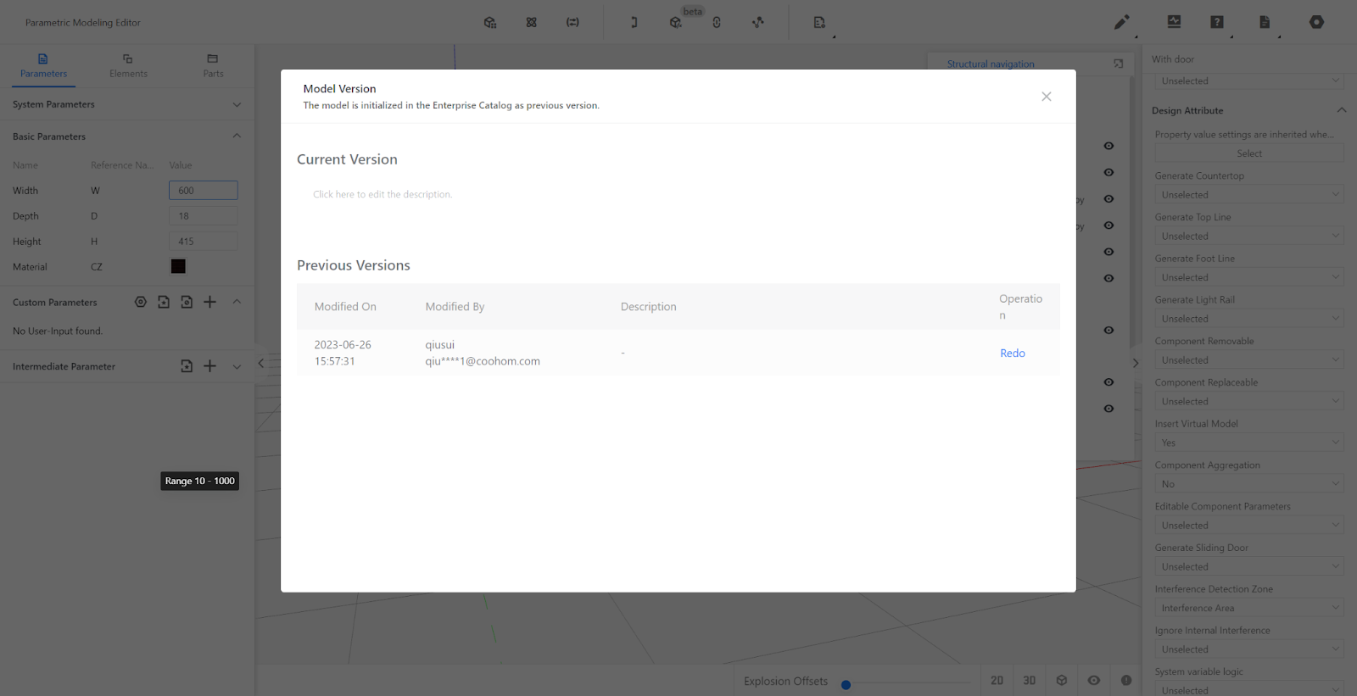The width and height of the screenshot is (1357, 696).
Task: Open the help question mark icon
Action: point(1217,23)
